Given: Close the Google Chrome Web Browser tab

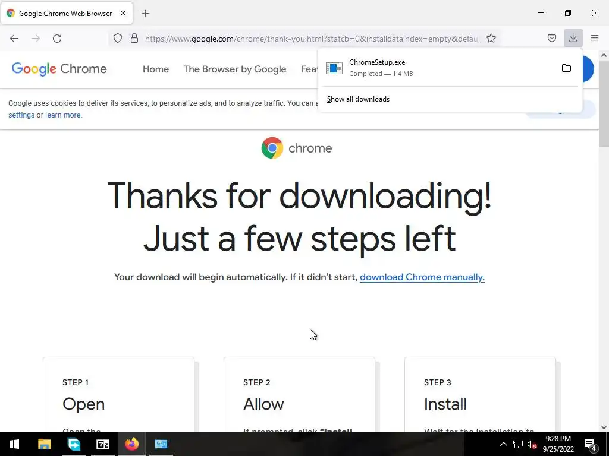Looking at the screenshot, I should [123, 13].
